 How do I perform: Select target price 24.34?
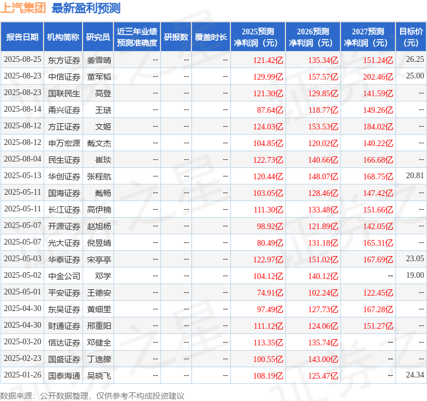pos(415,375)
